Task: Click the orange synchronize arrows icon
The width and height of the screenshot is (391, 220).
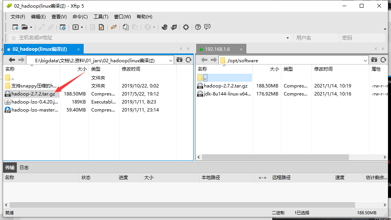Action: 114,27
